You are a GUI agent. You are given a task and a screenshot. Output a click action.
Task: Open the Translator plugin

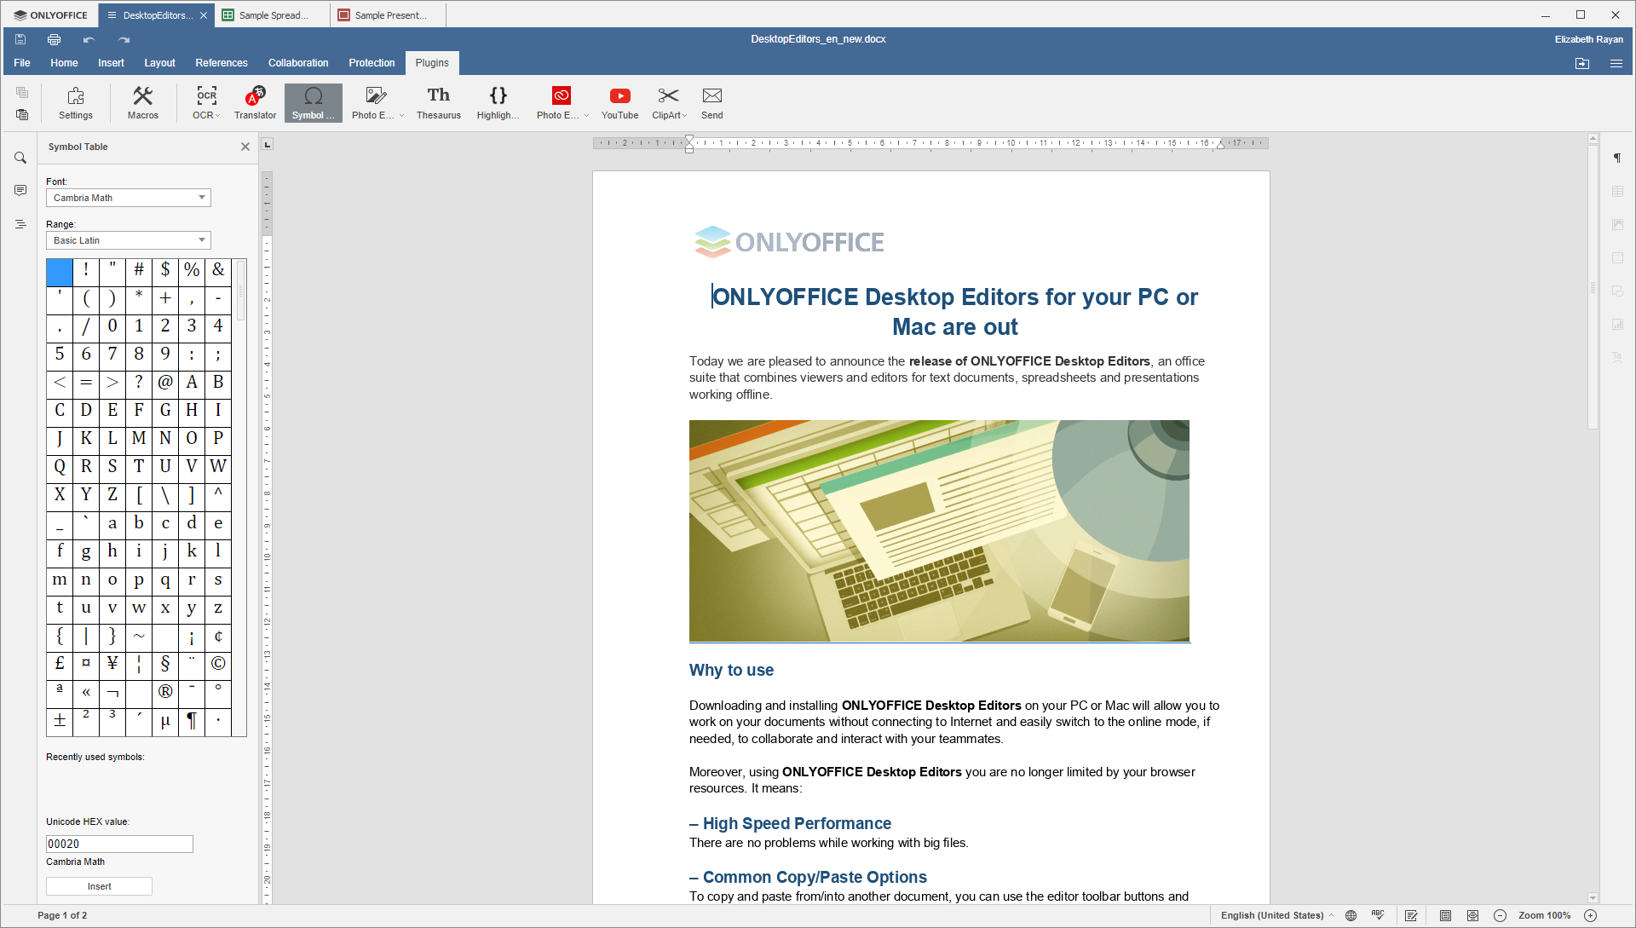pyautogui.click(x=256, y=102)
